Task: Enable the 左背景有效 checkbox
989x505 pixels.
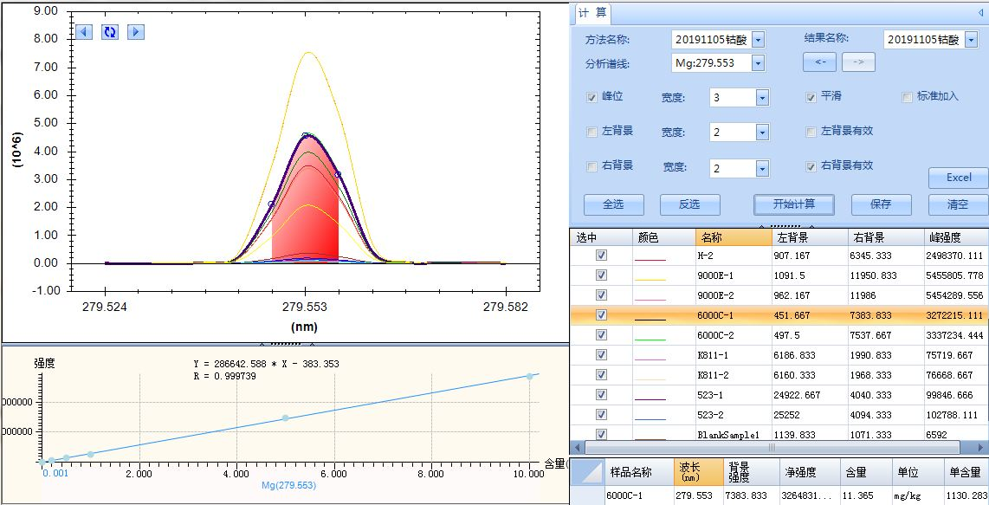Action: 811,132
